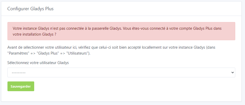This screenshot has width=245, height=105.
Task: Click the "Sélectionnez votre utilisateur Gladys" label
Action: coord(38,63)
